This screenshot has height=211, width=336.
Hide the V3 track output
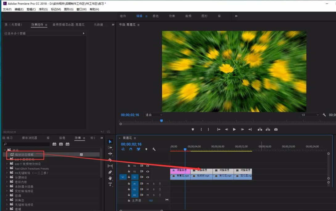pos(148,166)
